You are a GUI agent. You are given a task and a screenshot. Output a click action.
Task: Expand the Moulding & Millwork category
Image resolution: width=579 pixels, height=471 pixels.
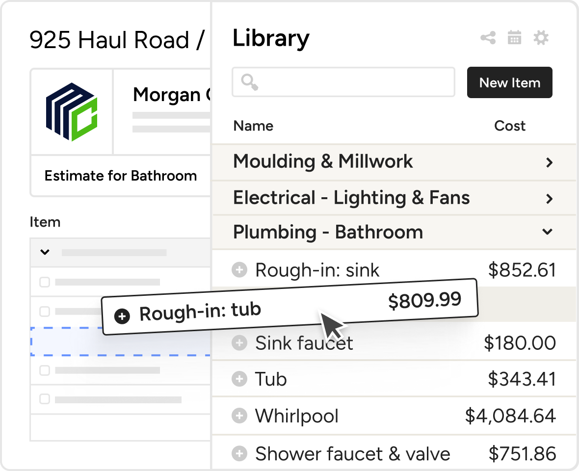click(x=549, y=162)
